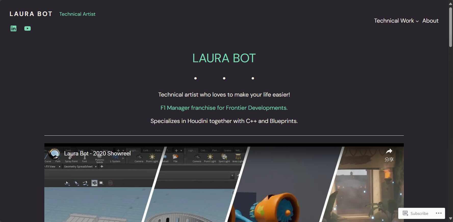
Task: Click the LAURA BOT main heading
Action: pyautogui.click(x=224, y=58)
